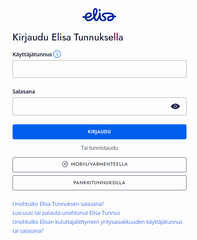Focus the Käyttäjätunnus username field
This screenshot has height=240, width=197.
(x=99, y=69)
